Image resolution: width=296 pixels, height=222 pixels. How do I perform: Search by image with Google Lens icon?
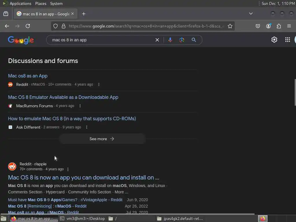(182, 40)
